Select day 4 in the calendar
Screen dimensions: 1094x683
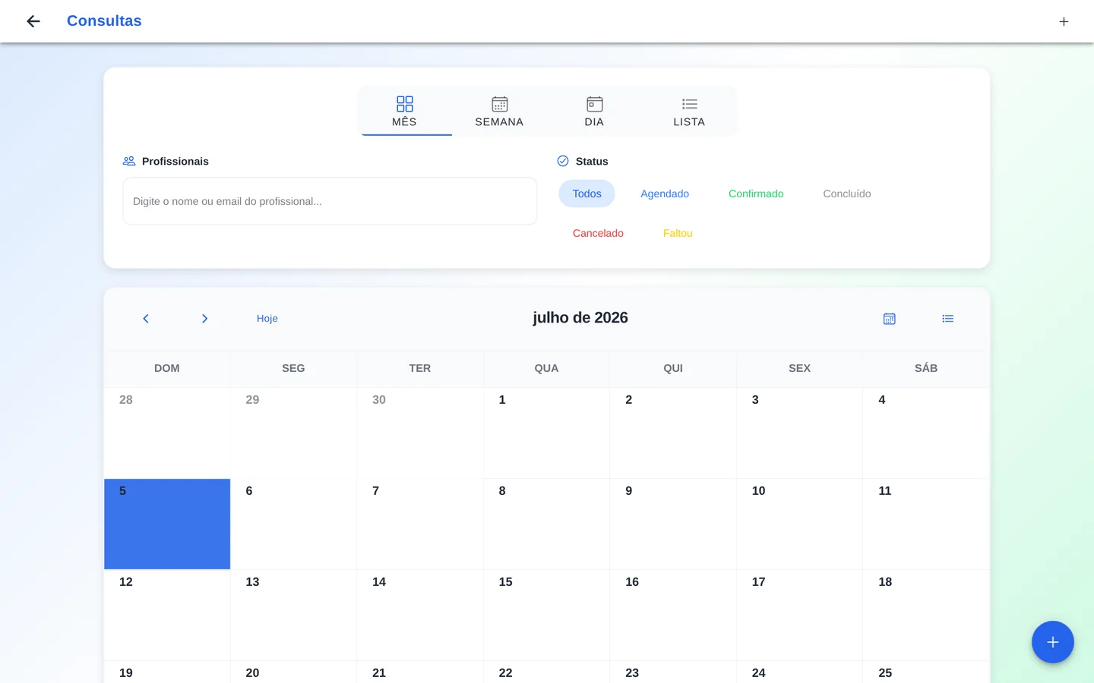point(926,433)
